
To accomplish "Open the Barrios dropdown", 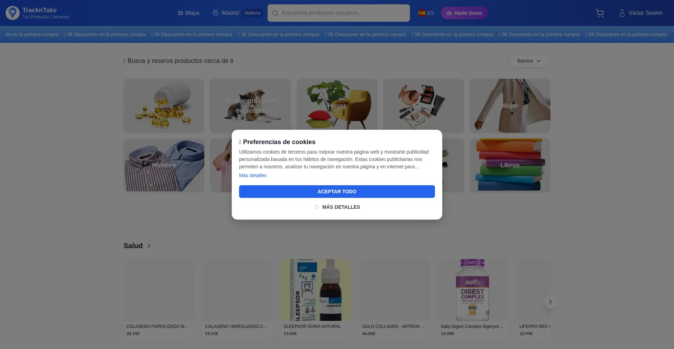I will [529, 61].
